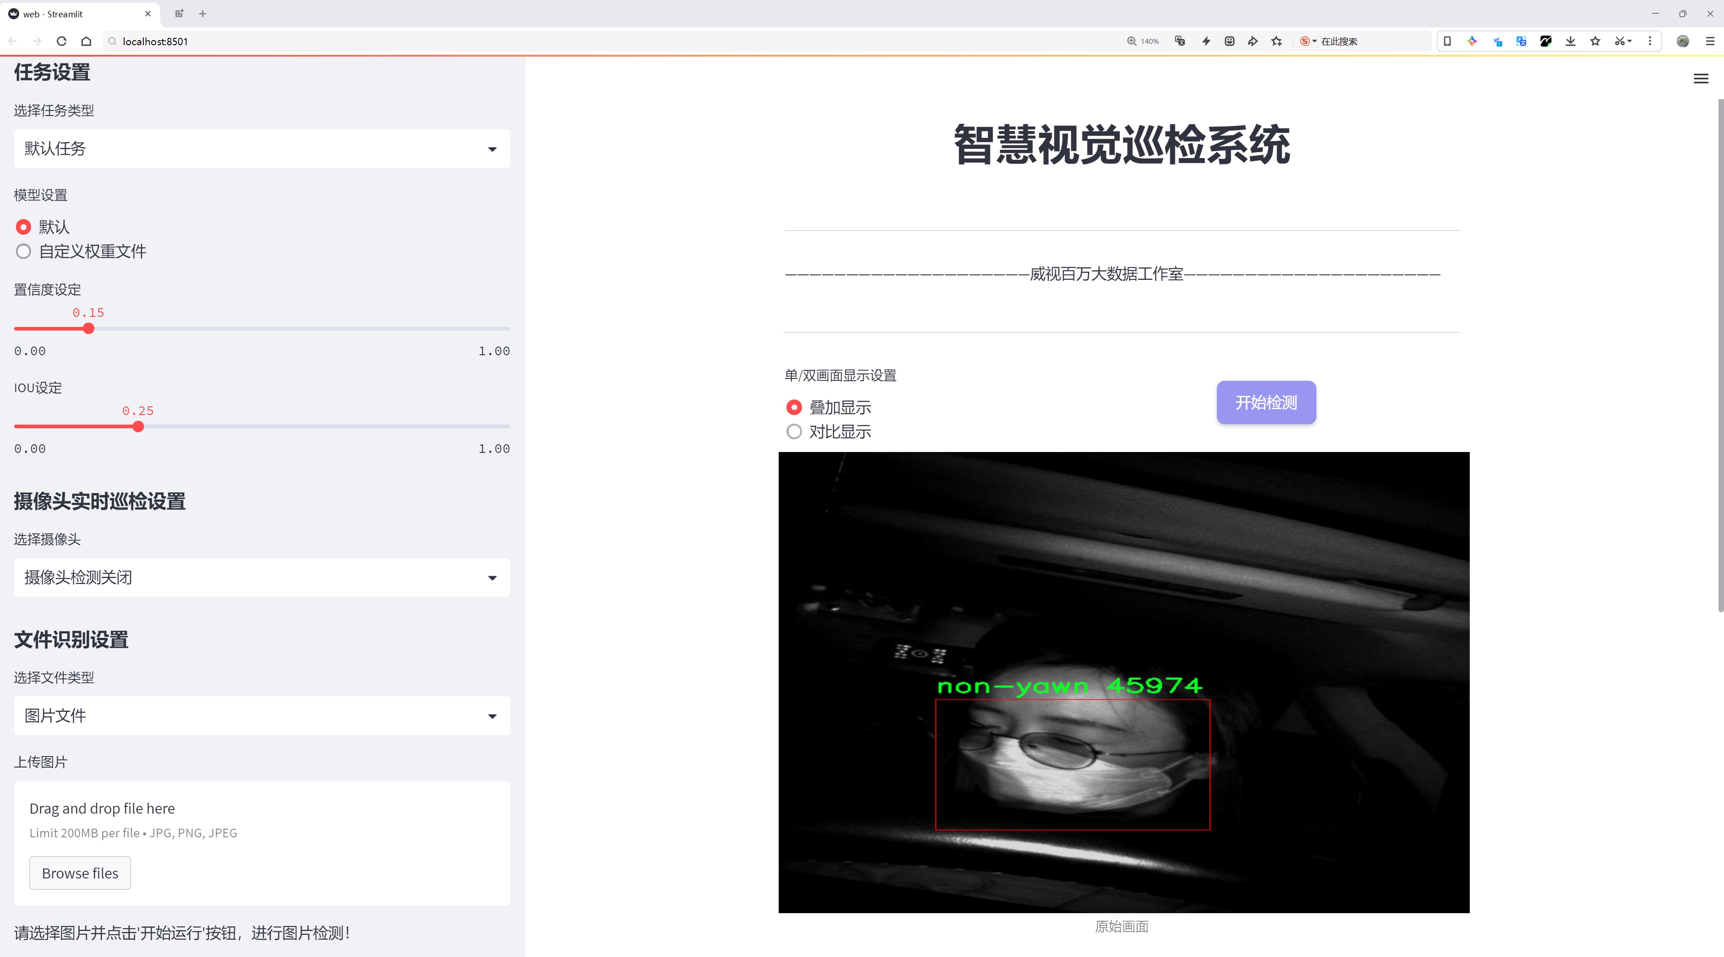The height and width of the screenshot is (957, 1724).
Task: Toggle mobile device view icon
Action: click(x=1447, y=41)
